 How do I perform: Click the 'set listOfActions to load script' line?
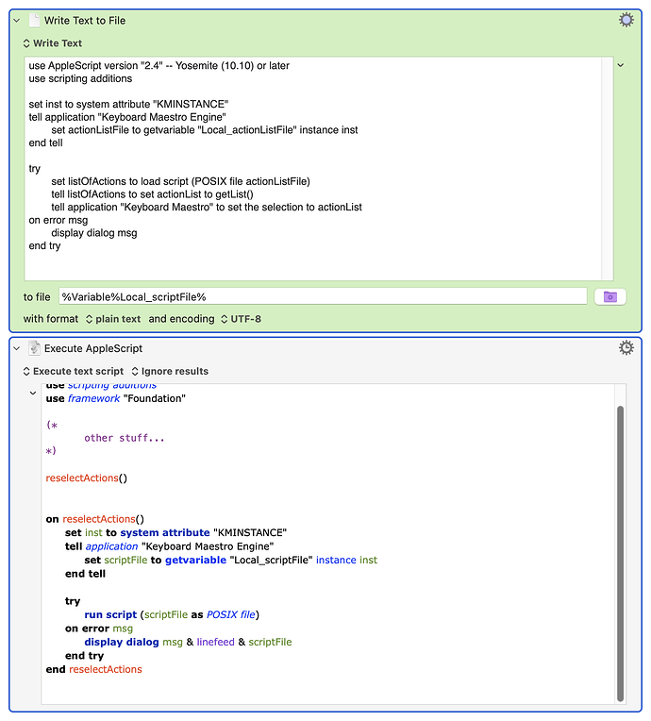[x=181, y=181]
